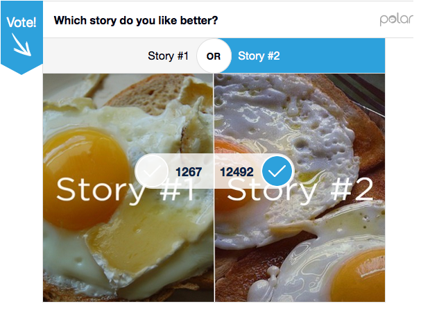
Task: Select the blue Story #2 header tab
Action: coord(259,56)
